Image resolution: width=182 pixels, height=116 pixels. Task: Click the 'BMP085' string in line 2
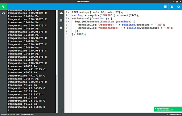(107, 15)
